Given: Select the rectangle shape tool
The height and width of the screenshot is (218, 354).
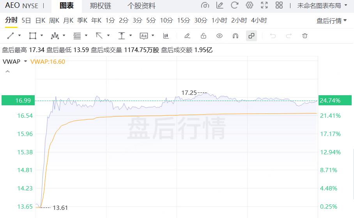Looking at the screenshot, I should pyautogui.click(x=33, y=35).
